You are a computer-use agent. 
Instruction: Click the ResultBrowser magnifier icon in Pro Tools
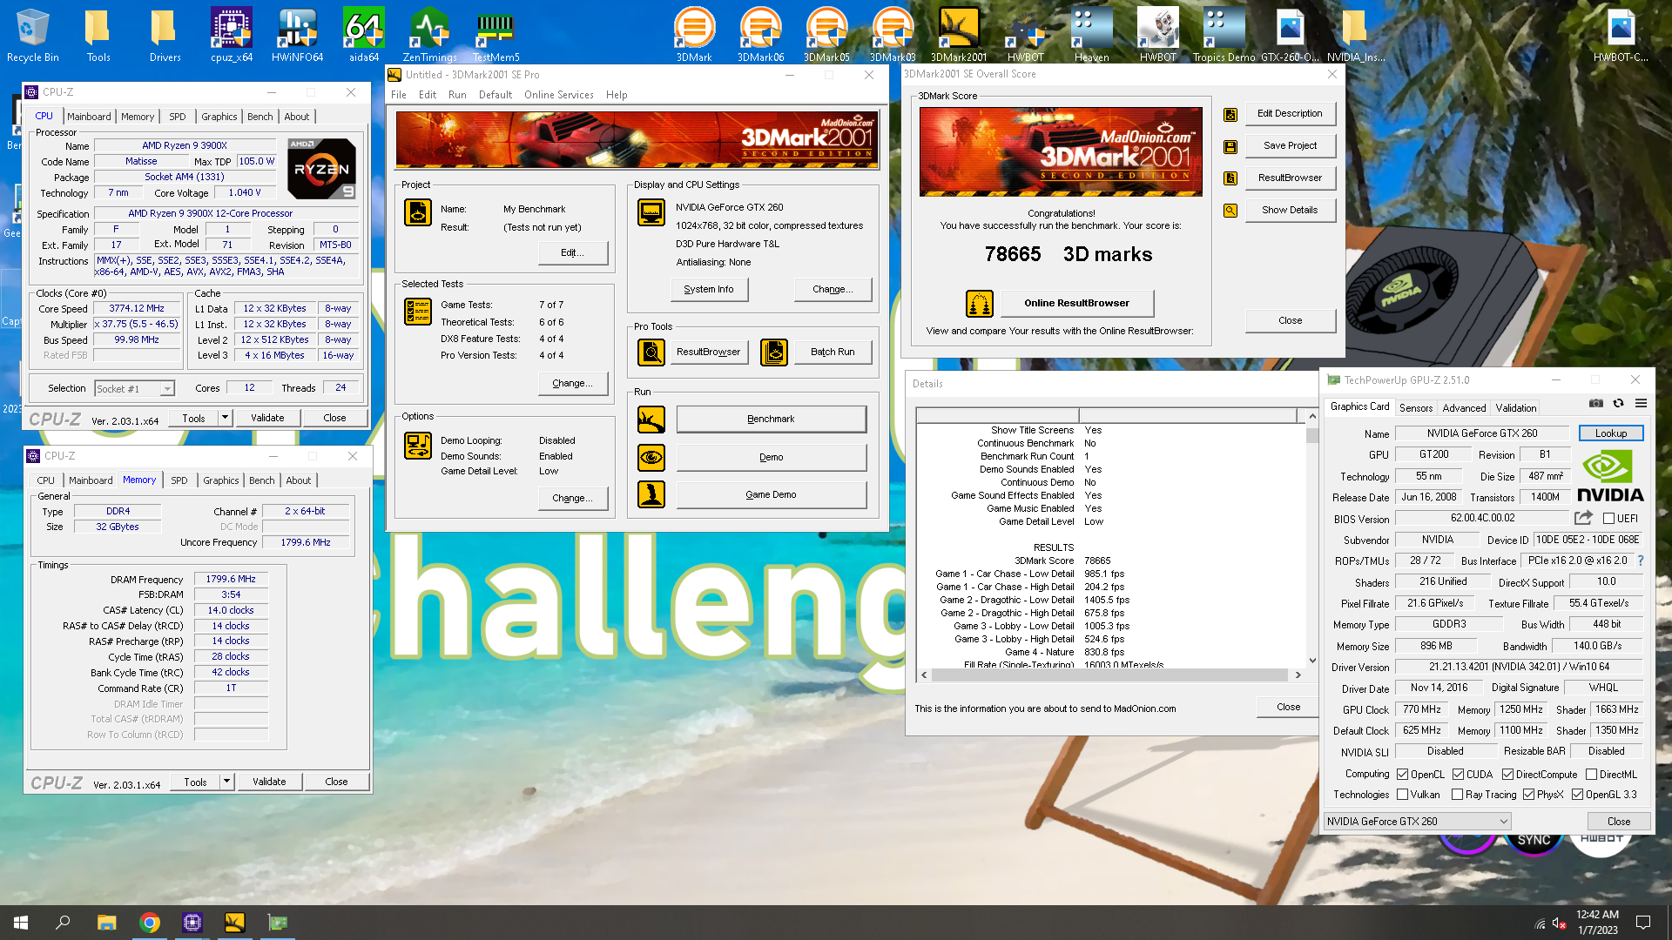click(651, 352)
